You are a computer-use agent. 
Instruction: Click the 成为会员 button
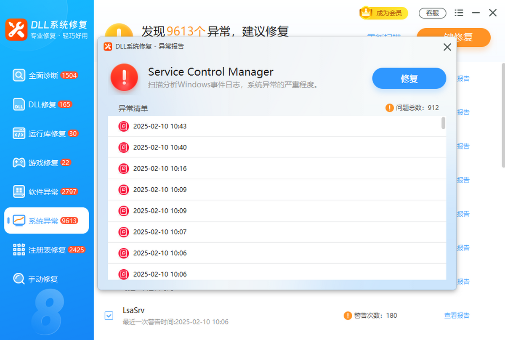[x=384, y=13]
